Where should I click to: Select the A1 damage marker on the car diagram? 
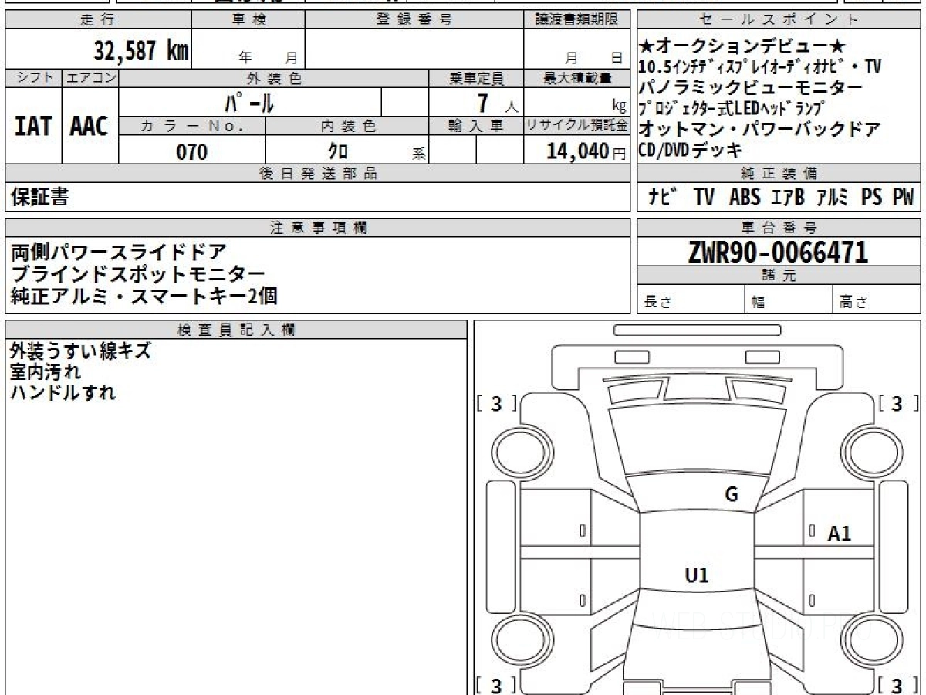tap(839, 533)
